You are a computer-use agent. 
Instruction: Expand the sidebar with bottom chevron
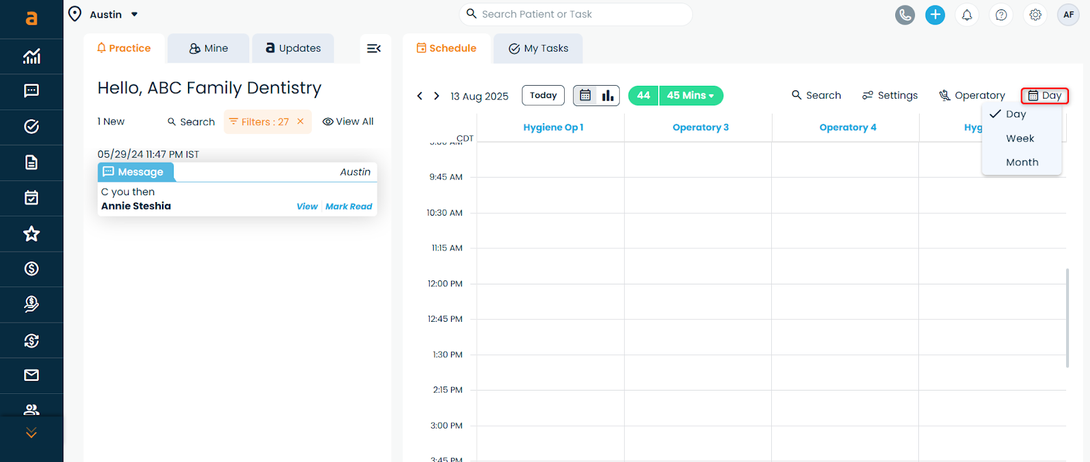point(31,433)
